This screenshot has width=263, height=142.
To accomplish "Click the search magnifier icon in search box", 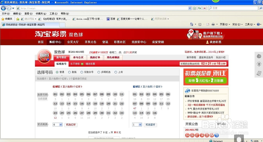I will (x=210, y=8).
